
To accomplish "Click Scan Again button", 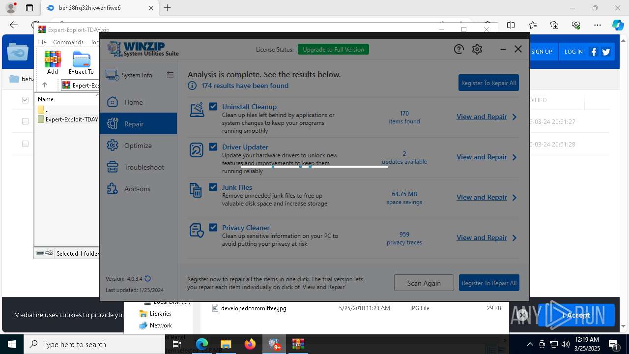I will pyautogui.click(x=424, y=283).
